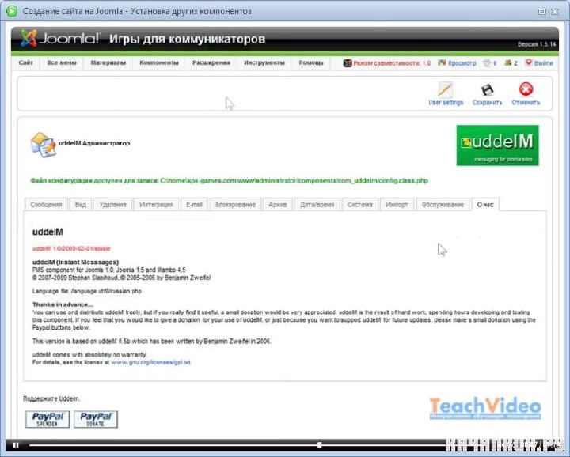Switch to the Вид tab

(80, 205)
